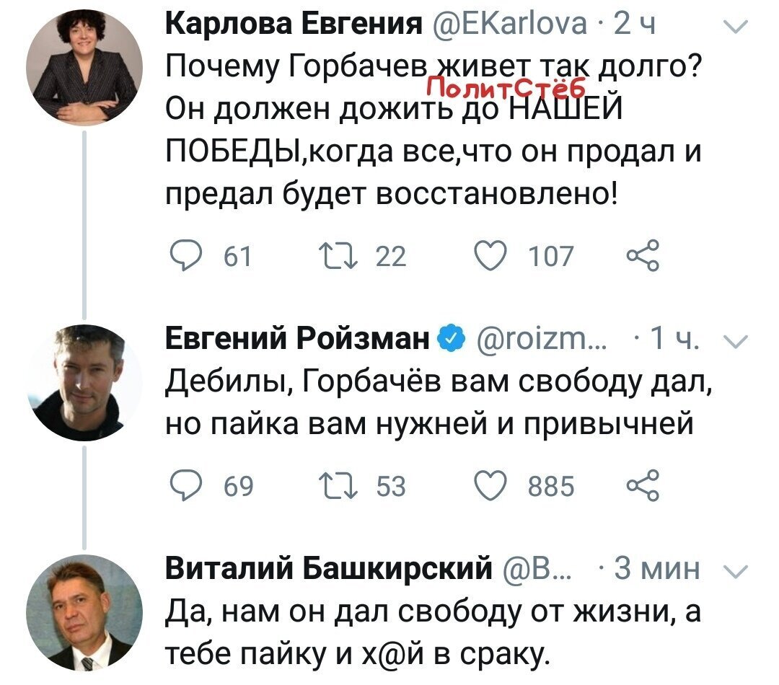Share Карлова Евгения's tweet
Viewport: 779px width, 685px height.
point(643,255)
